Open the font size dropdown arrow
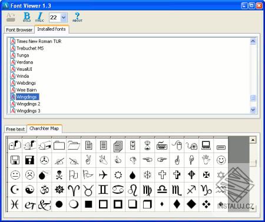The height and width of the screenshot is (222, 265). (x=64, y=18)
